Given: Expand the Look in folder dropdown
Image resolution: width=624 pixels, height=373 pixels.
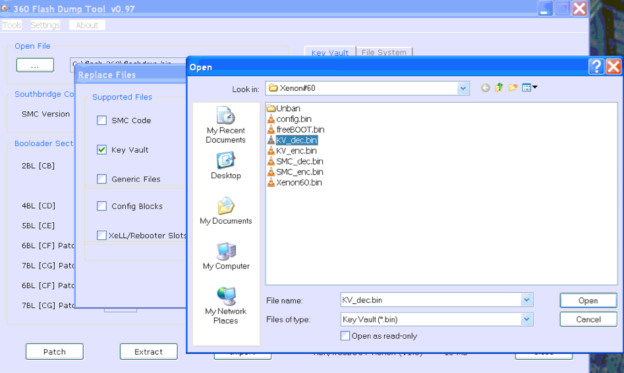Looking at the screenshot, I should 463,88.
